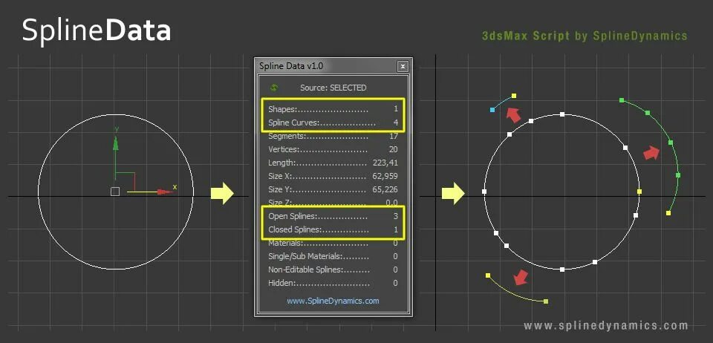Image resolution: width=713 pixels, height=343 pixels.
Task: Click the 'Length:' row label
Action: (x=282, y=163)
